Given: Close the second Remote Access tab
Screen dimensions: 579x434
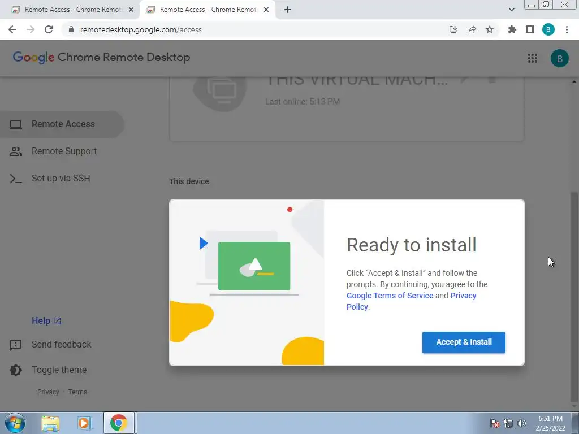Looking at the screenshot, I should pos(266,10).
